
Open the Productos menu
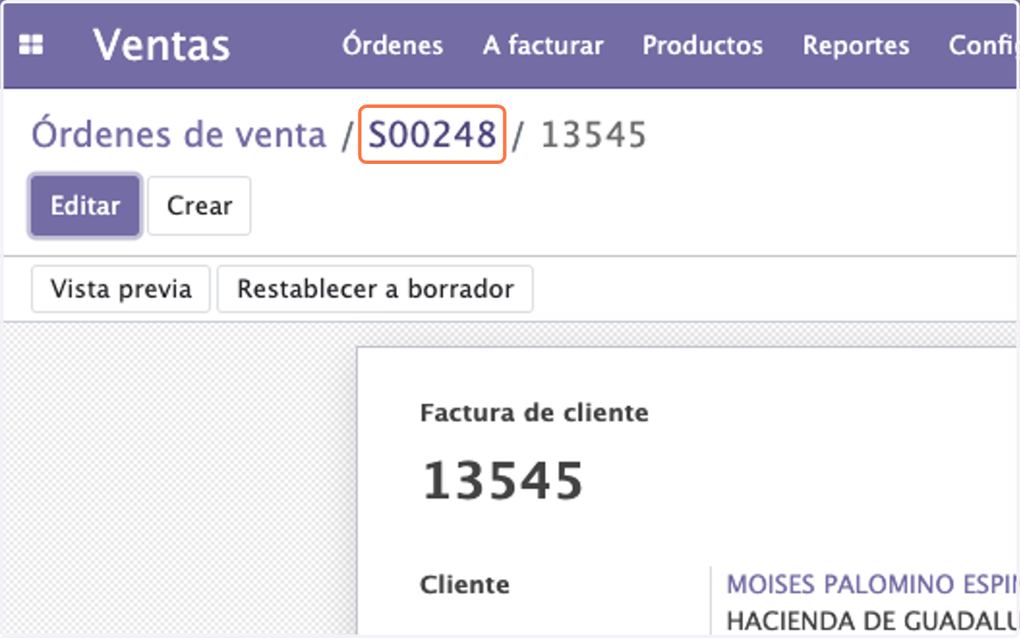[703, 45]
